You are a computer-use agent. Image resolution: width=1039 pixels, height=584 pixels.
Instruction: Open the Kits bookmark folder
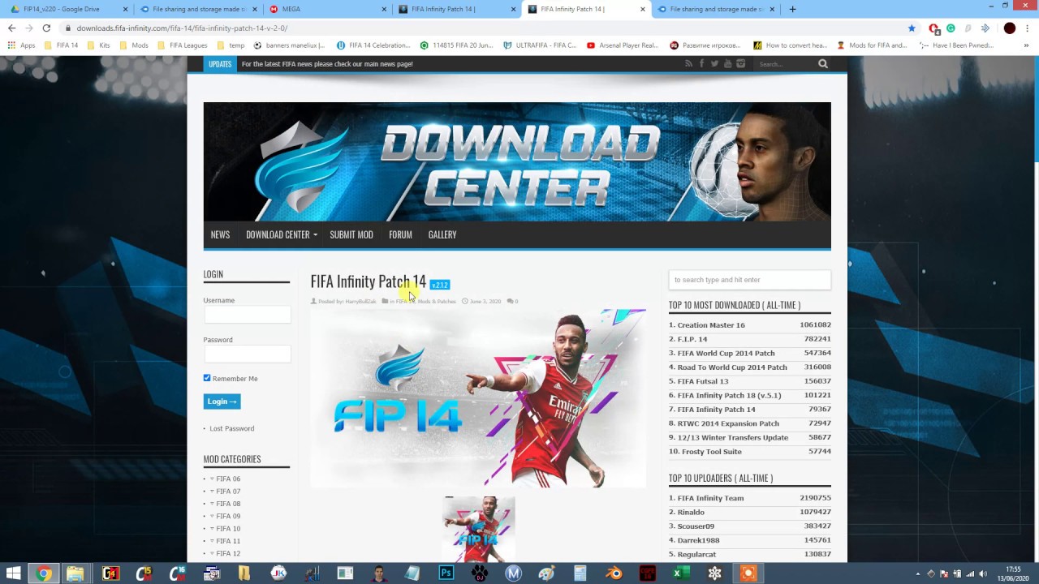click(x=98, y=45)
